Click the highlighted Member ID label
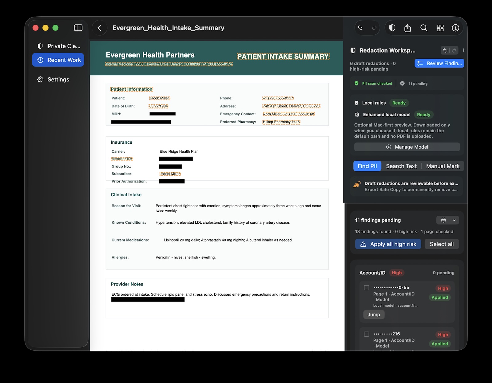Screen dimensions: 492x383 click(122, 159)
